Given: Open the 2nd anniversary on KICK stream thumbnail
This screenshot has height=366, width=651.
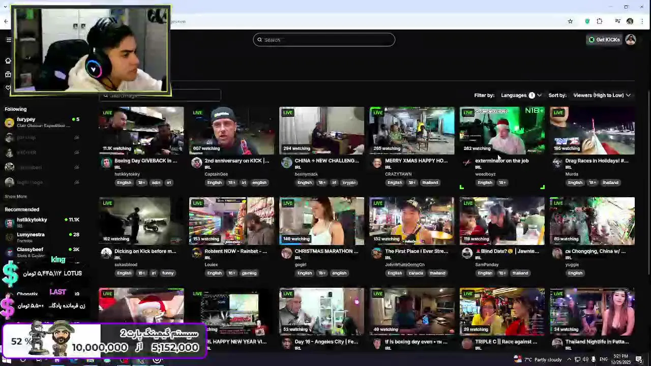Looking at the screenshot, I should pos(231,131).
